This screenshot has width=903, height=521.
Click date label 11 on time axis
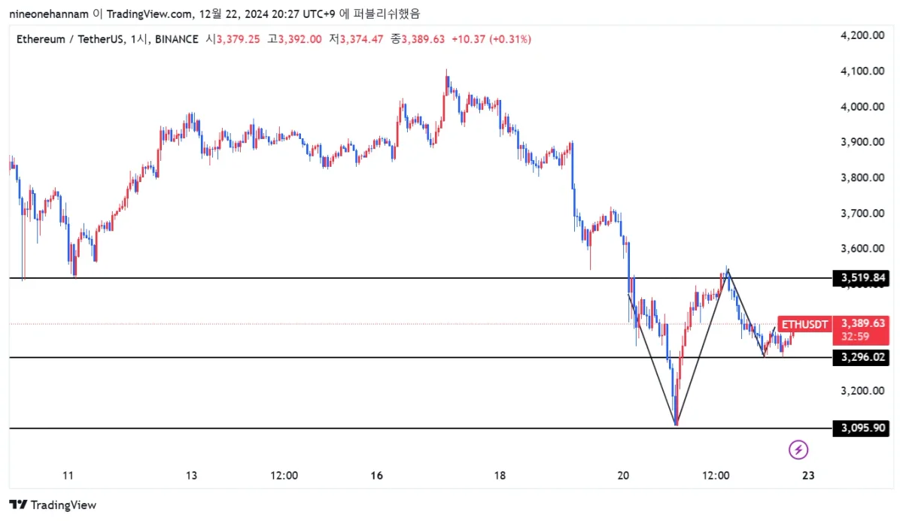(x=68, y=475)
